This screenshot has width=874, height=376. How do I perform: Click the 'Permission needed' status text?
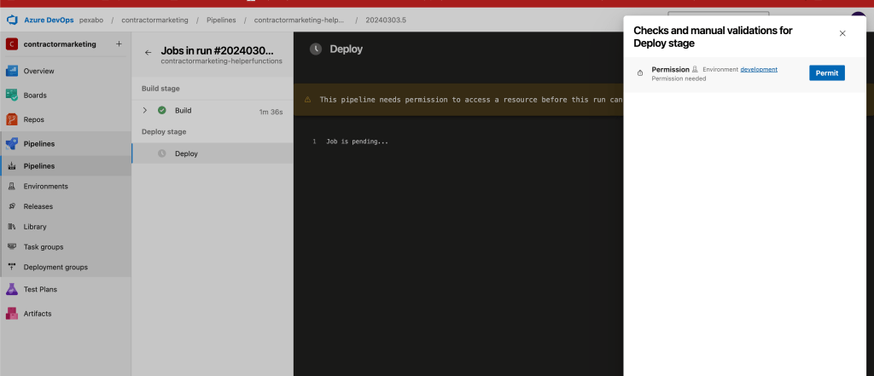point(679,78)
